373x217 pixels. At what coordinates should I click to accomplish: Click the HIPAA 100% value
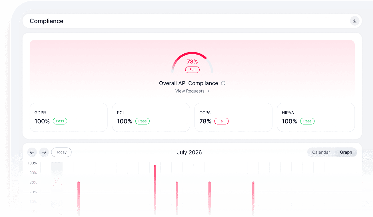(290, 121)
